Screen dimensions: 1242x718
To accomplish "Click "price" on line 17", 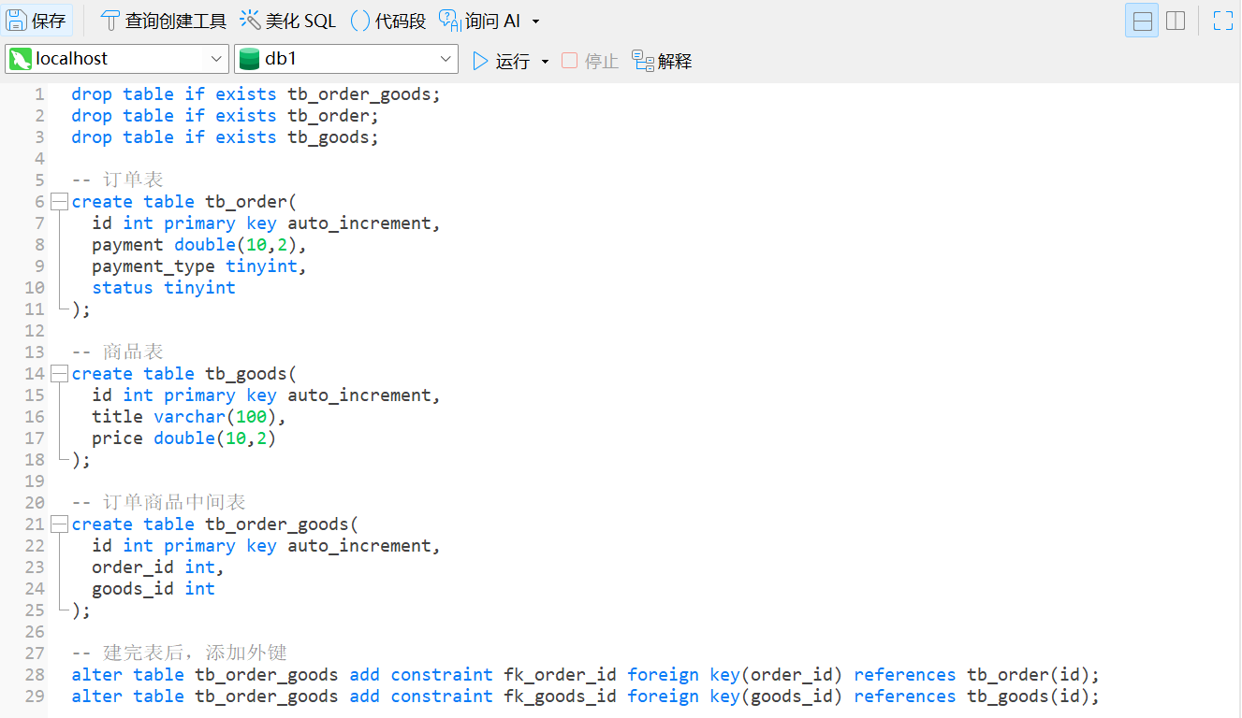I will point(118,438).
